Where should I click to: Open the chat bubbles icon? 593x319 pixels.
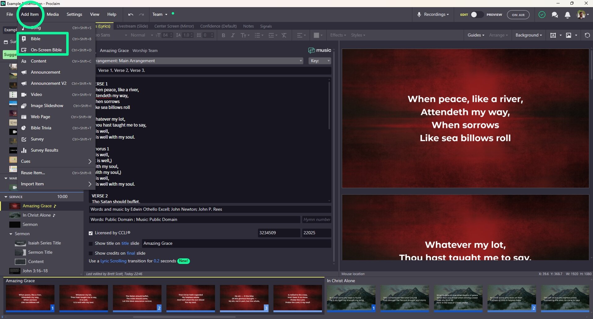[555, 15]
